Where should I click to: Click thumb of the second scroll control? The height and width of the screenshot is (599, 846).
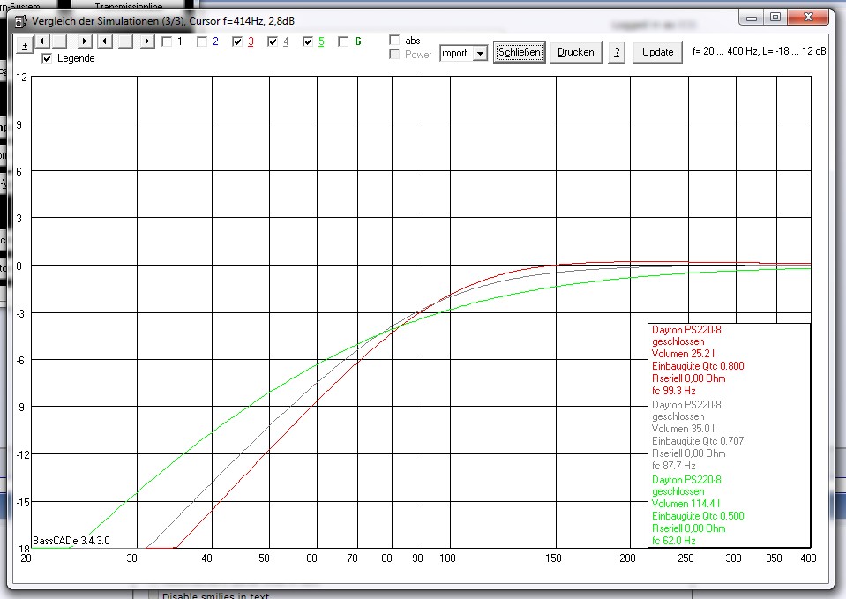[x=126, y=41]
